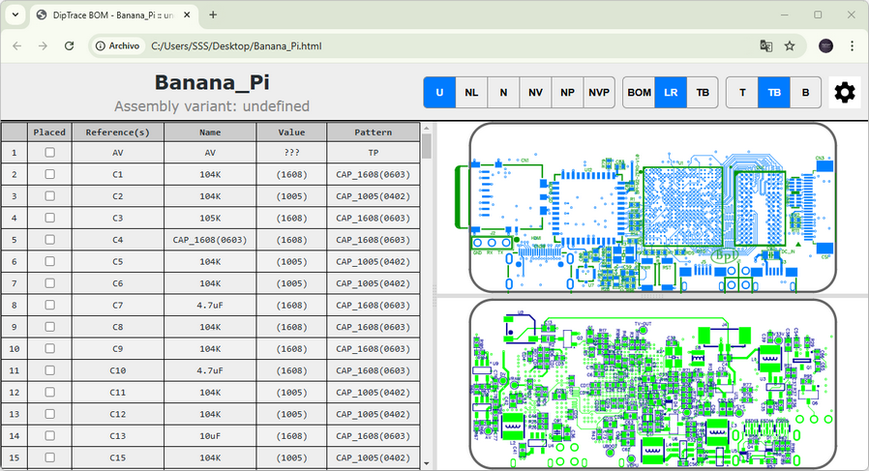Select the C15 reference cell

117,457
